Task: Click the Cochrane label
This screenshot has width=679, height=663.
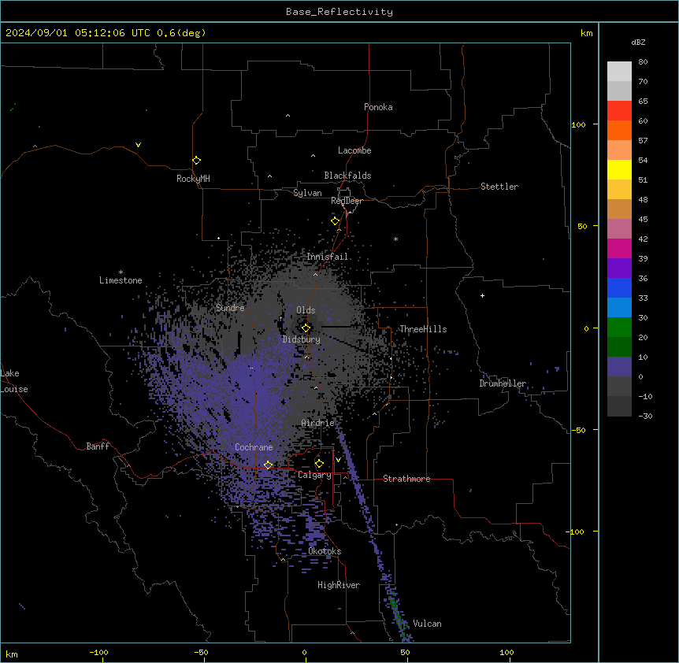Action: [x=254, y=447]
